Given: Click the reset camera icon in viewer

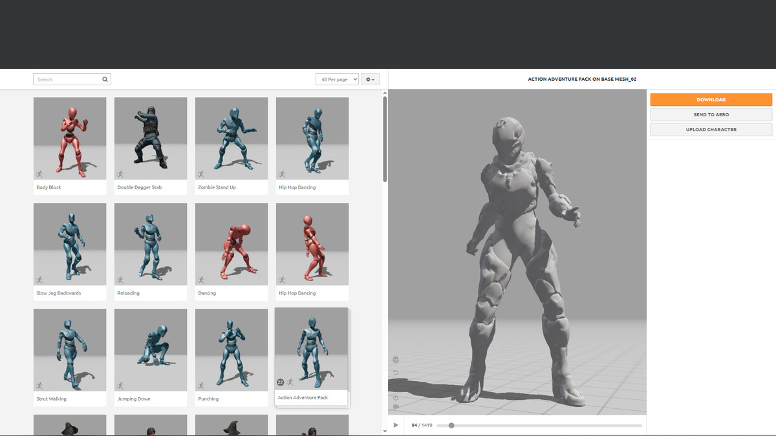Looking at the screenshot, I should click(396, 373).
